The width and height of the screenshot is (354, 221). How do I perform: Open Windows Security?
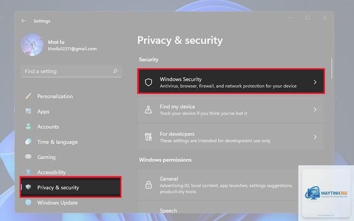[231, 82]
